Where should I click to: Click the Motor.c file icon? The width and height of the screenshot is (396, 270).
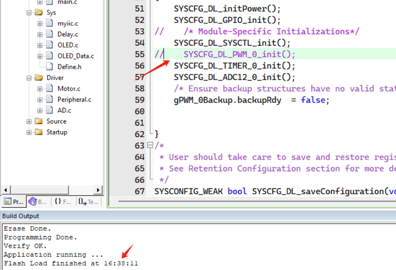pos(49,89)
